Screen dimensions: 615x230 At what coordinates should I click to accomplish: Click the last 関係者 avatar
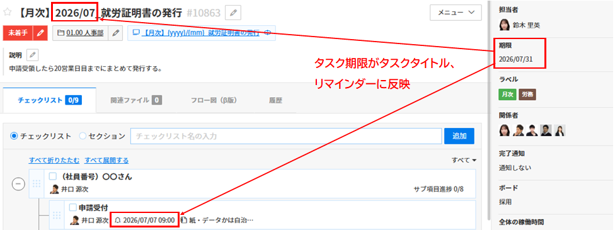pos(560,130)
